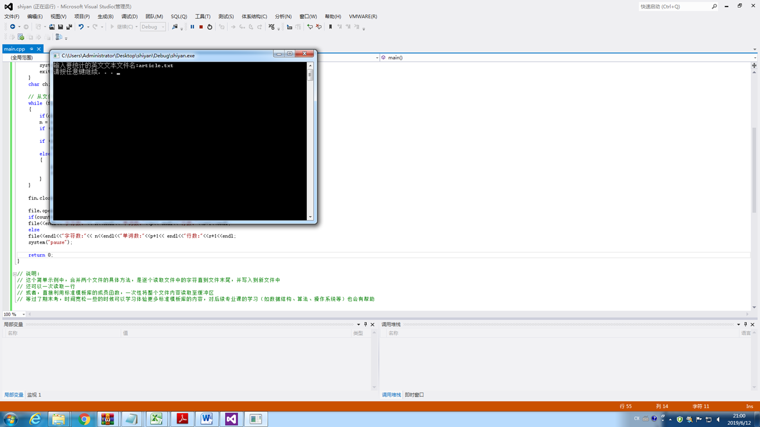This screenshot has height=427, width=760.
Task: Click the Navigate Backward arrow icon
Action: [x=12, y=27]
